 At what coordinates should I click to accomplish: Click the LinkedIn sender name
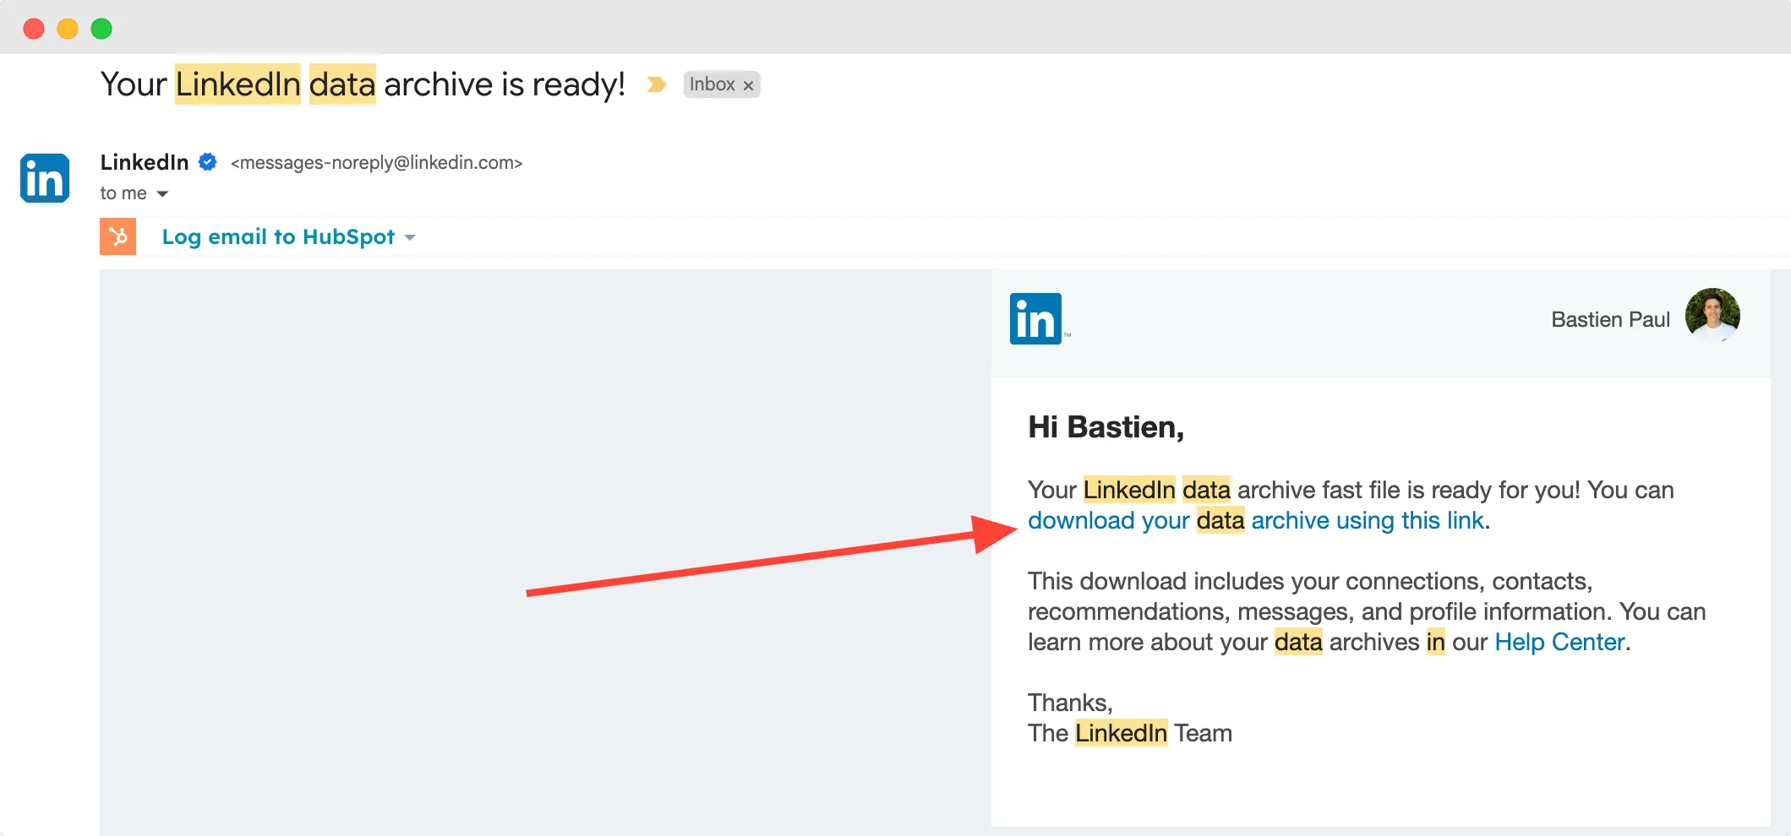(145, 162)
